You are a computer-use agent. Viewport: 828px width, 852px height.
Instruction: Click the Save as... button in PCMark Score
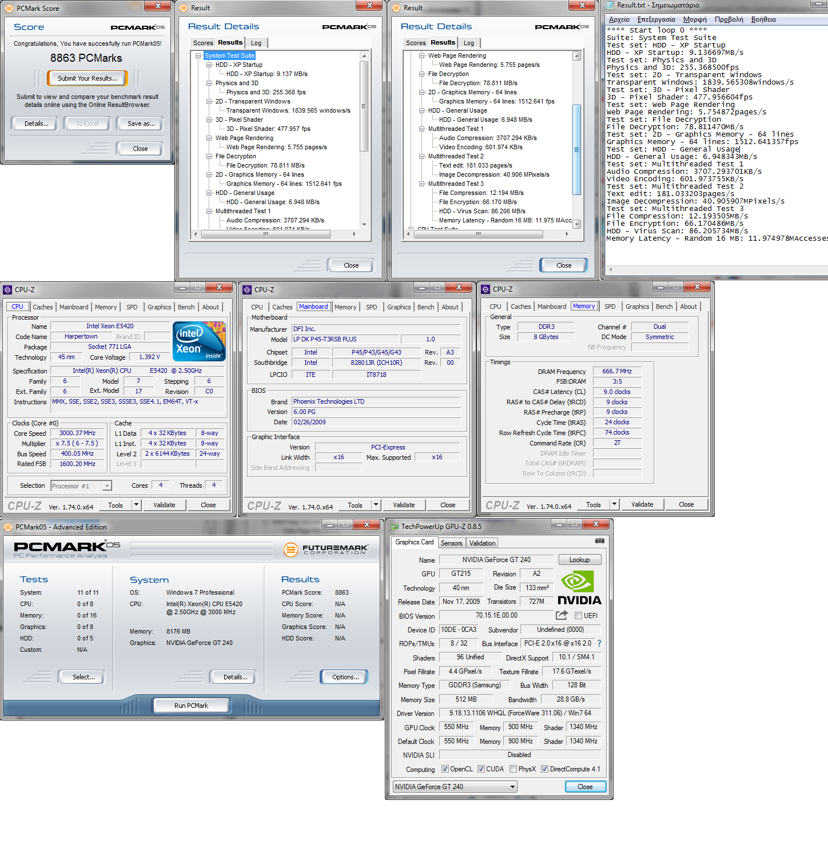click(x=141, y=124)
